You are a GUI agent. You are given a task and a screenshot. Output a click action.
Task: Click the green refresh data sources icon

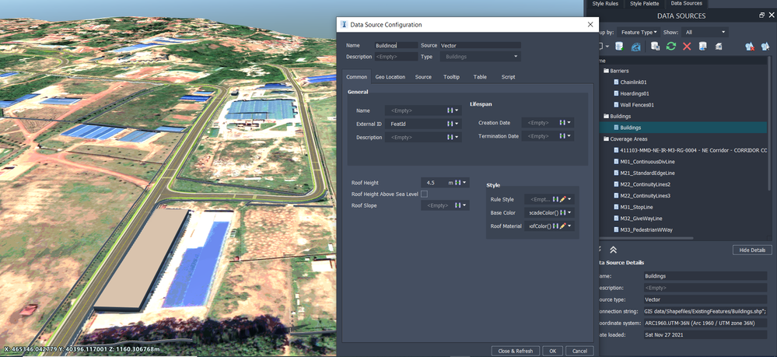(671, 46)
